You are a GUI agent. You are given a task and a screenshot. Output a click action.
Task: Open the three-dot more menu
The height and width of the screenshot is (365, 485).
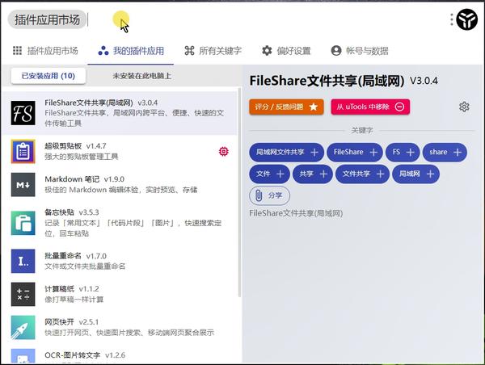point(452,19)
